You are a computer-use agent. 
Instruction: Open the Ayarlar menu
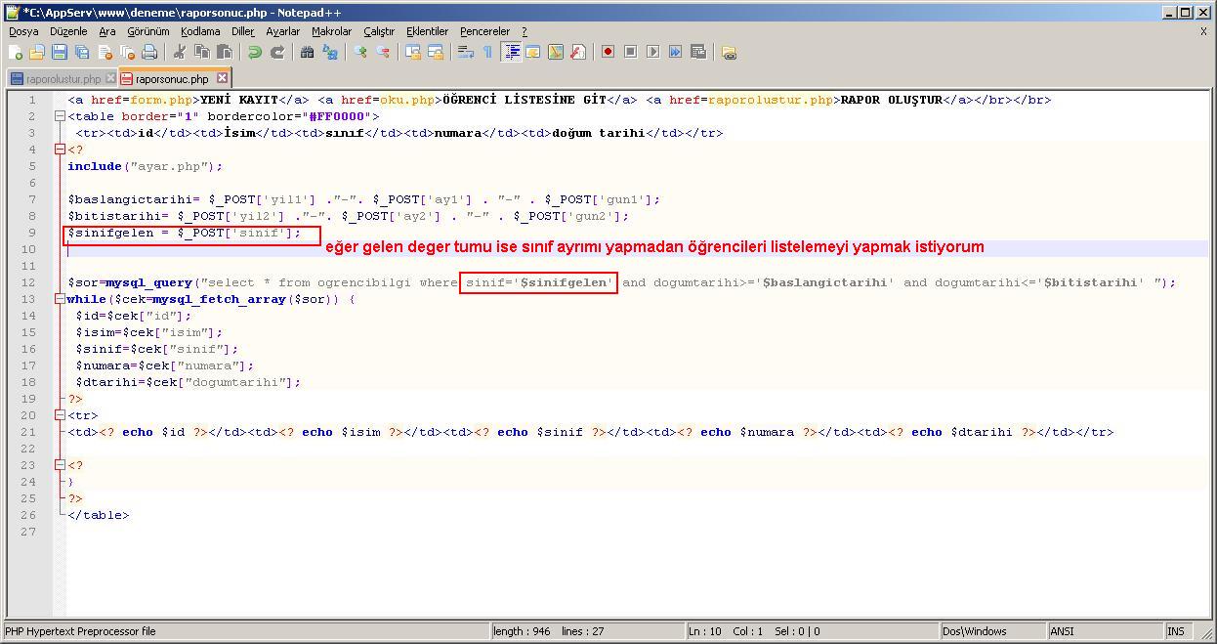click(283, 31)
